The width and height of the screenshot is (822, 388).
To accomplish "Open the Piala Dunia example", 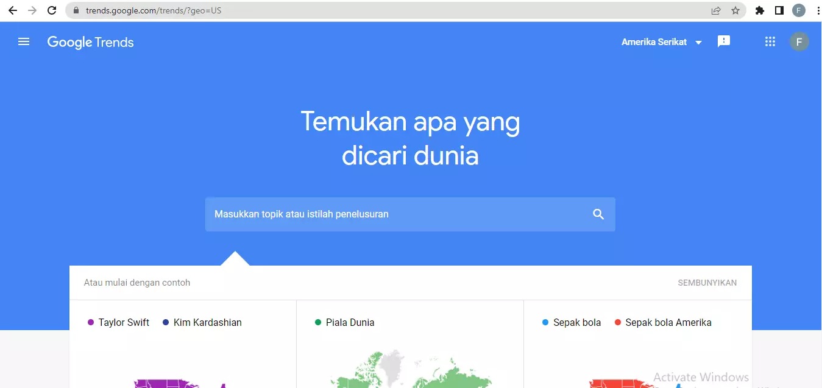I will tap(350, 323).
